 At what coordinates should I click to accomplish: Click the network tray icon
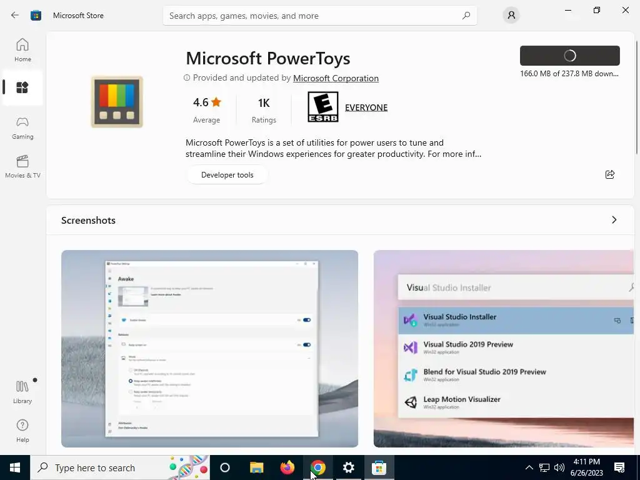(544, 467)
